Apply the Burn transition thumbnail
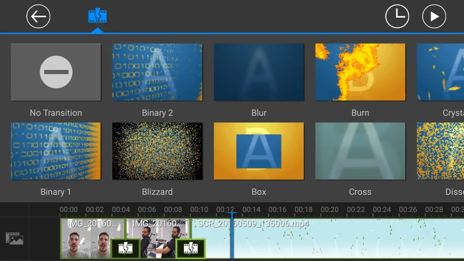The height and width of the screenshot is (261, 464). [x=360, y=72]
